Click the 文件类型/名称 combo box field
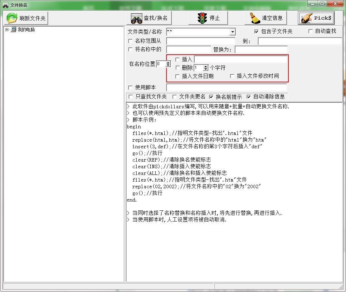The height and width of the screenshot is (292, 346). pos(198,32)
